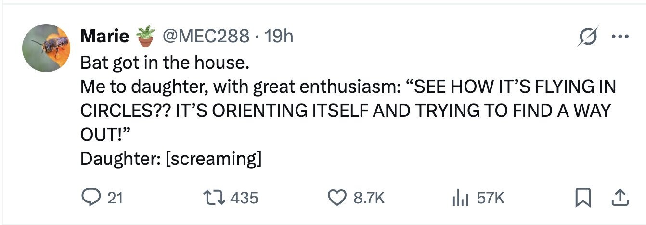Bookmark this post
Screen dimensions: 646x225
583,198
